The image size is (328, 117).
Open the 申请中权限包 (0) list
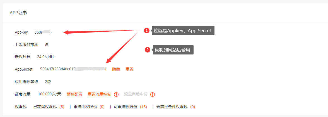[x=89, y=107]
